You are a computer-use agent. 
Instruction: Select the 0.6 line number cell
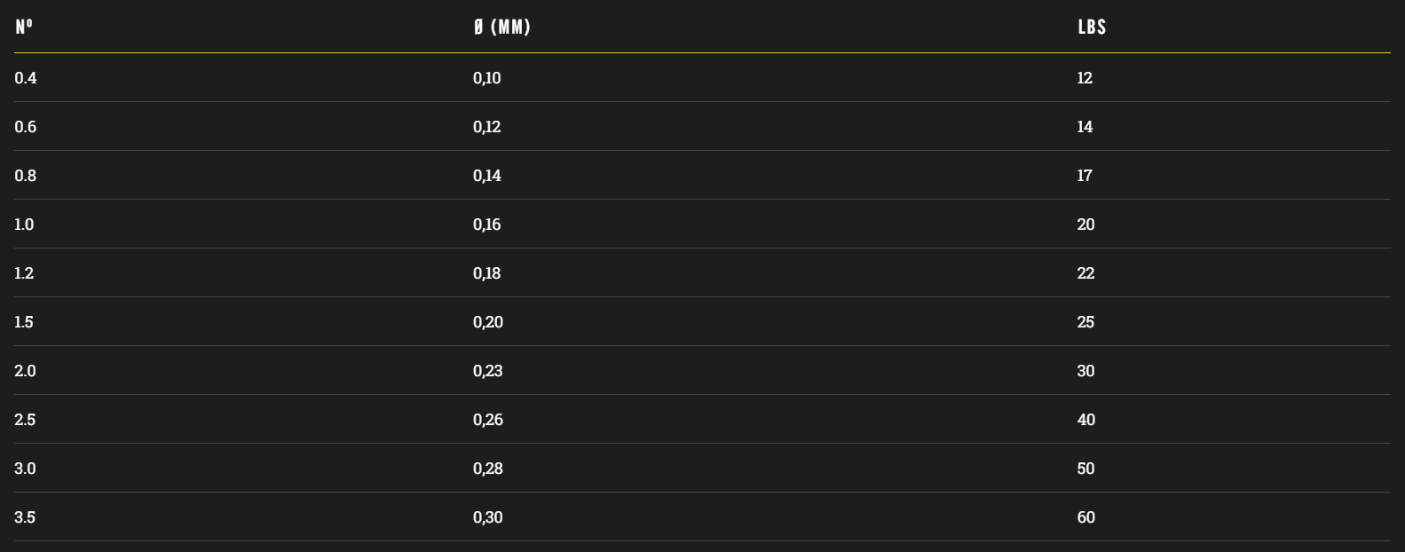tap(26, 127)
